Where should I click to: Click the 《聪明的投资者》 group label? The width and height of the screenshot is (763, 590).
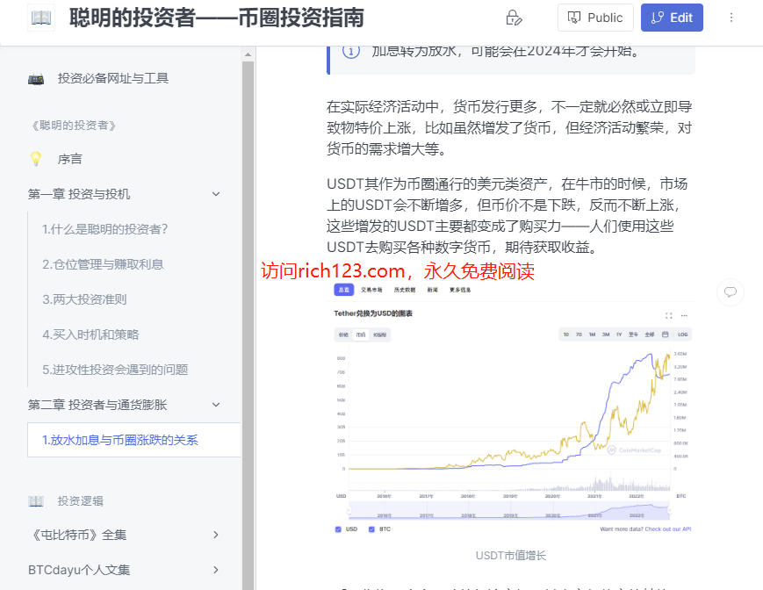[x=74, y=126]
